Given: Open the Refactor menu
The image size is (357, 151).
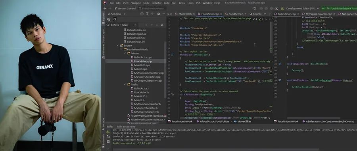Looking at the screenshot, I should point(157,3).
